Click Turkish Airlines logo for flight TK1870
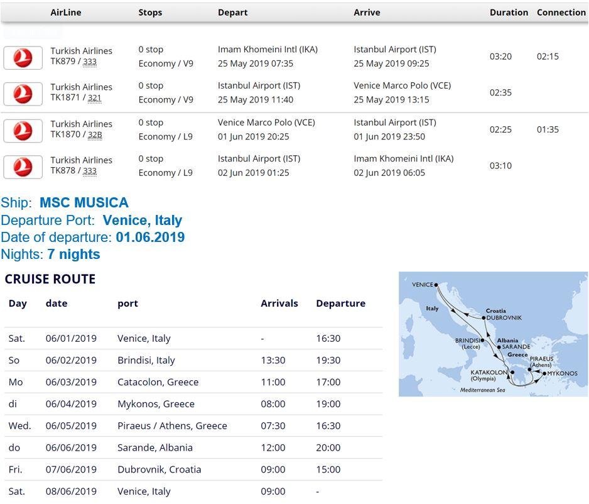Screen dimensions: 589x504 coord(23,131)
